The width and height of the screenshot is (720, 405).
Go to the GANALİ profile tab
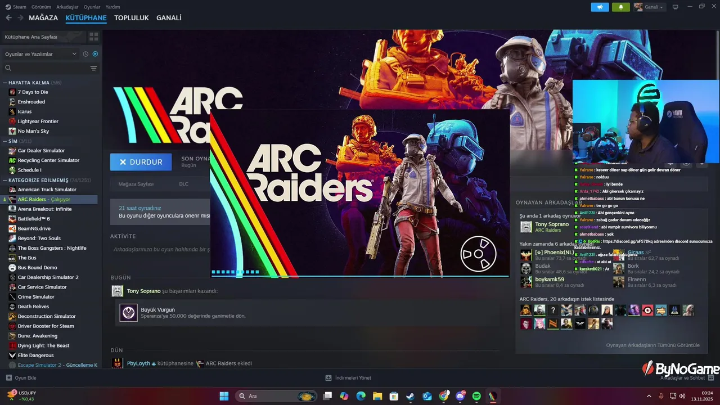click(x=169, y=18)
